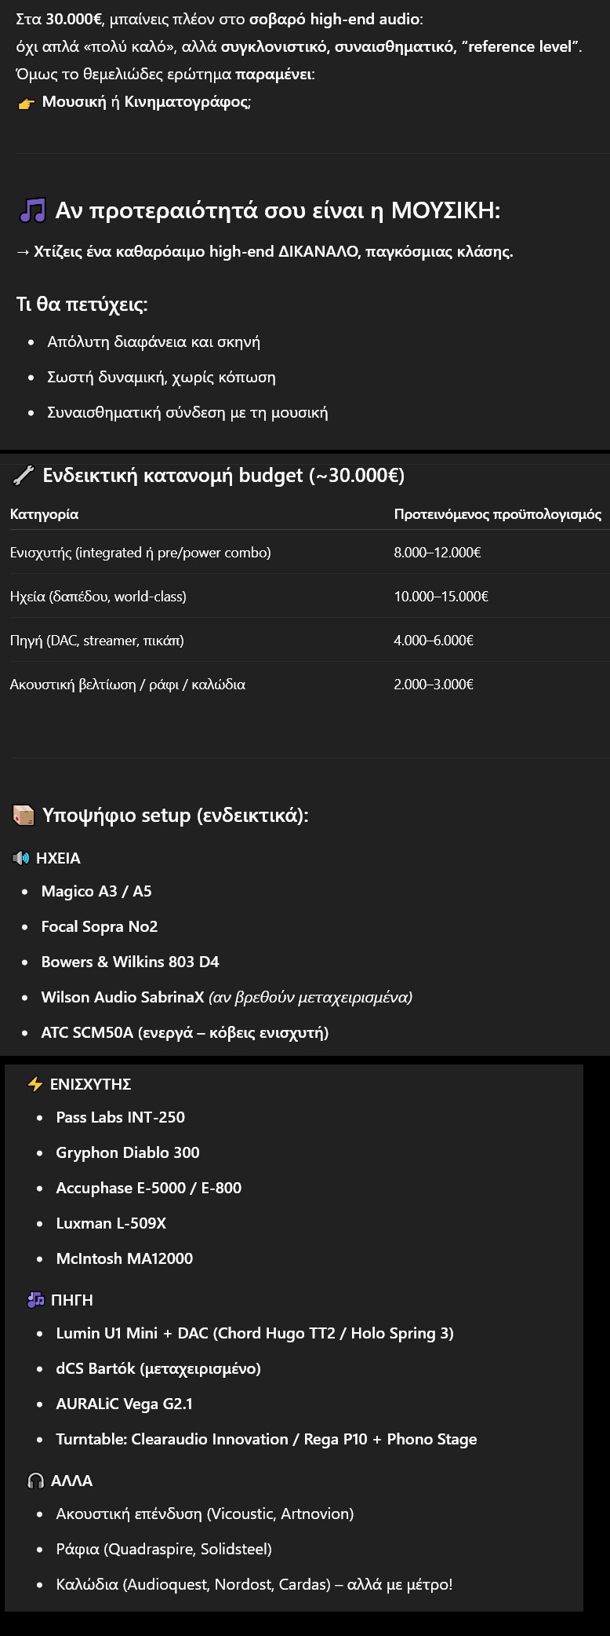Click the Προτεινόμενος προϋπολογισμός column header

(x=497, y=514)
